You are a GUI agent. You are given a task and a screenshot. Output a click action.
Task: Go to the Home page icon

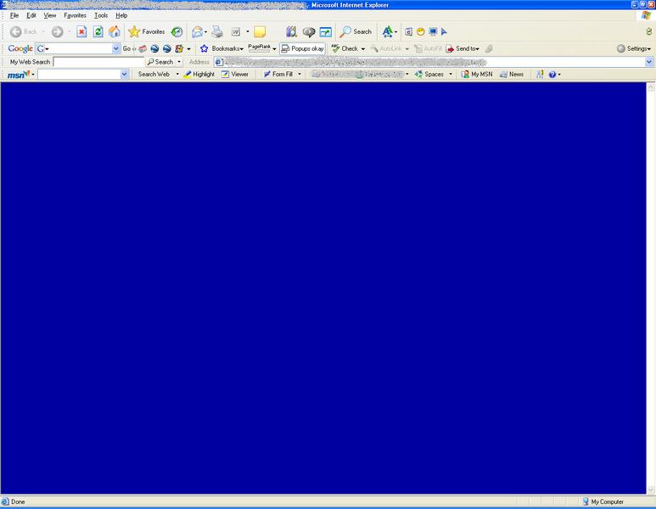click(115, 31)
